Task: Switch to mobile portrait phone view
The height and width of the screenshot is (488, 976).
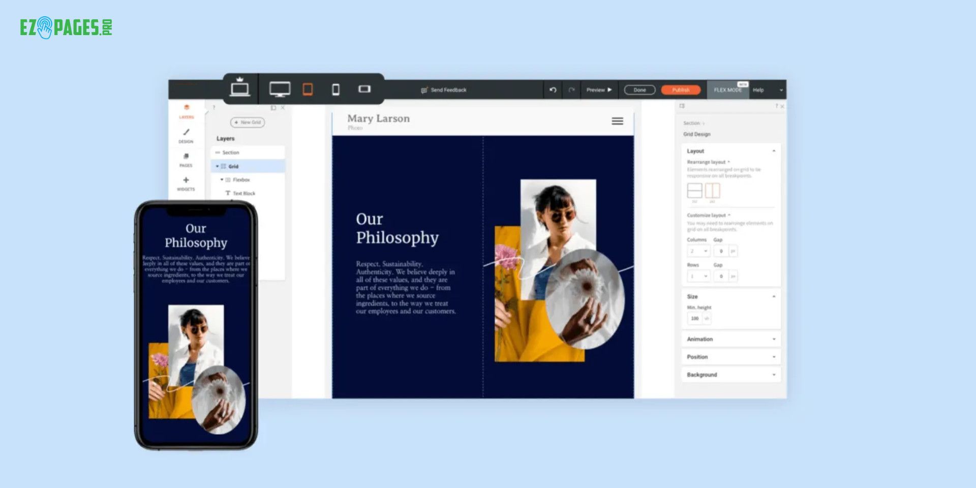Action: 335,90
